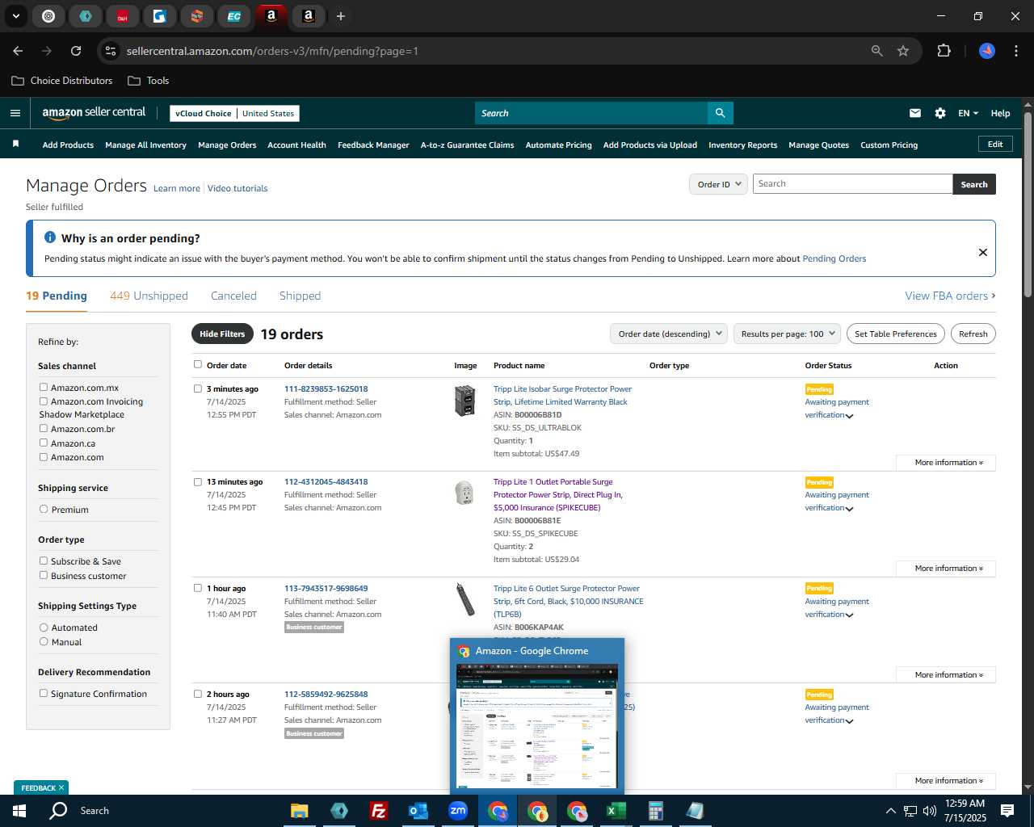
Task: Open Excel from the taskbar
Action: (616, 811)
